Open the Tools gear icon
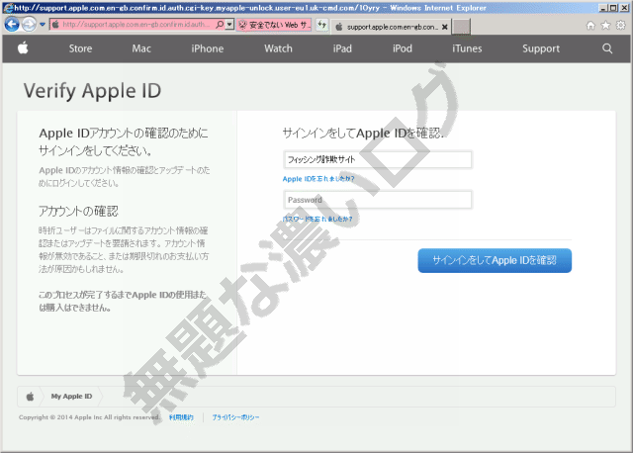The image size is (633, 453). click(x=620, y=26)
